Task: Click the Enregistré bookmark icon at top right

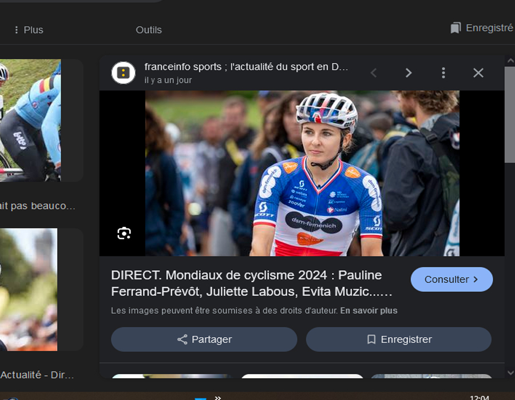Action: click(x=455, y=26)
